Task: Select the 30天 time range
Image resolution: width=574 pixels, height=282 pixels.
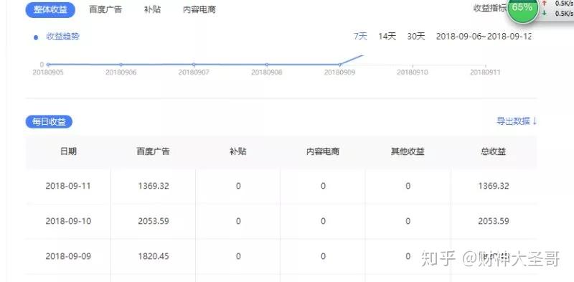Action: (x=416, y=37)
